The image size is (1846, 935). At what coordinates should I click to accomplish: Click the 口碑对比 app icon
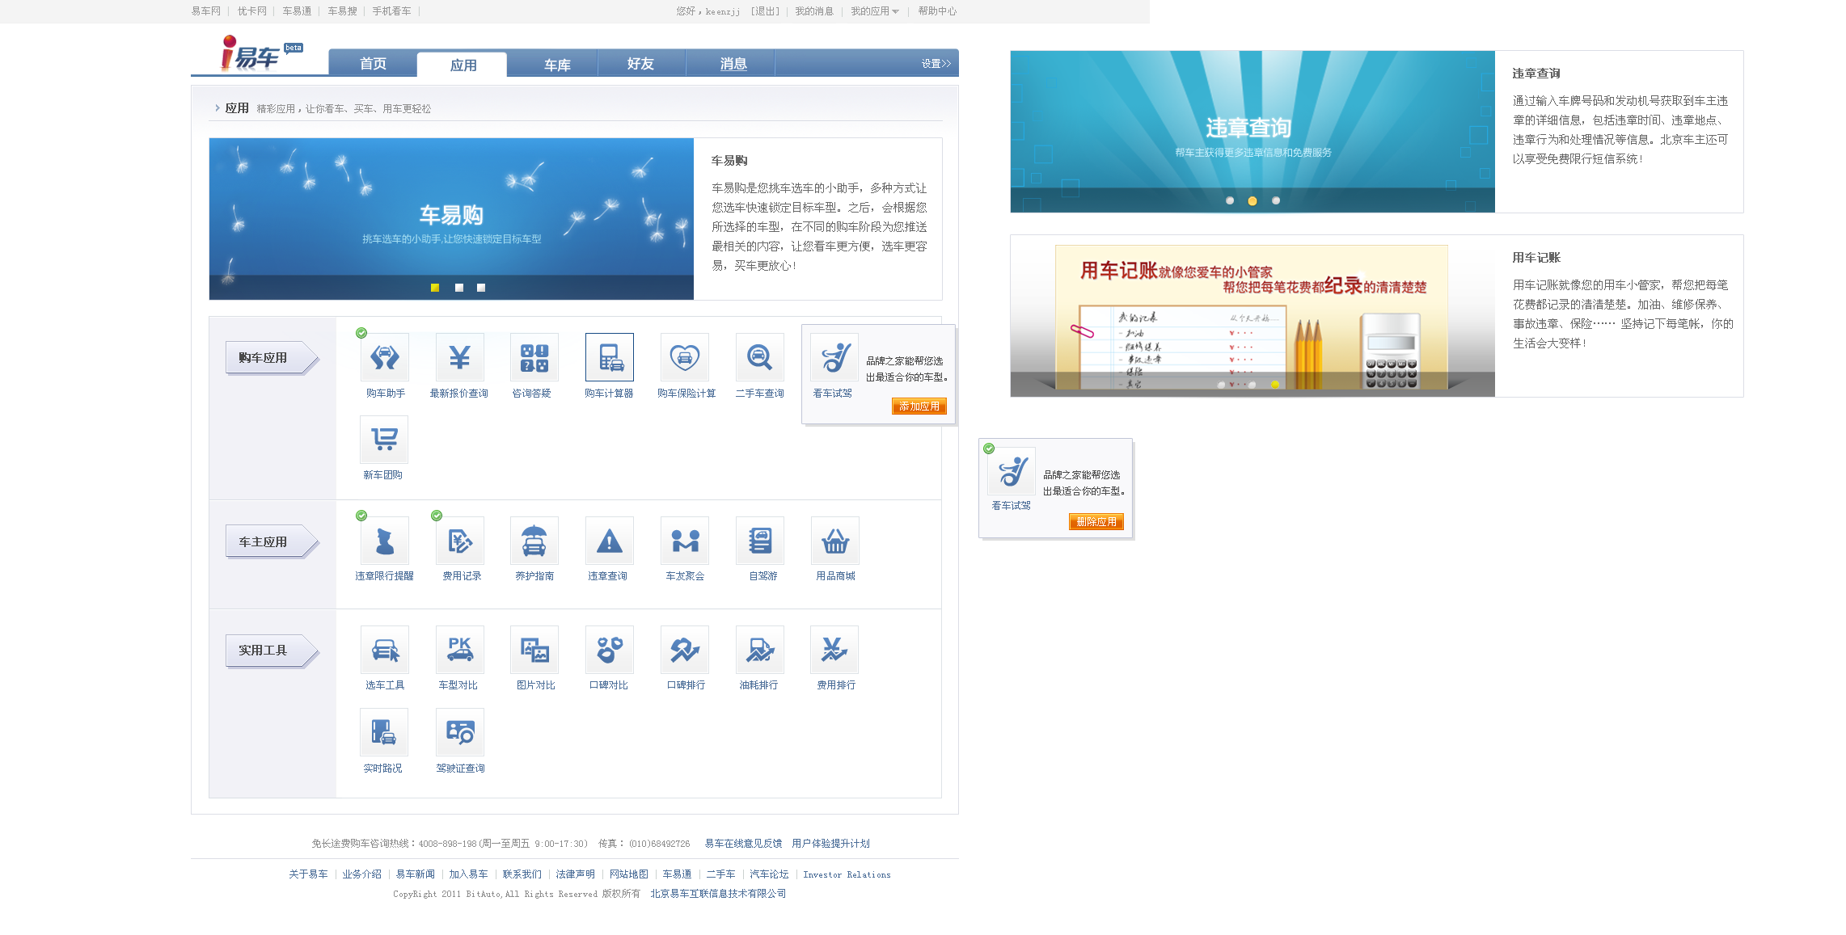click(609, 650)
